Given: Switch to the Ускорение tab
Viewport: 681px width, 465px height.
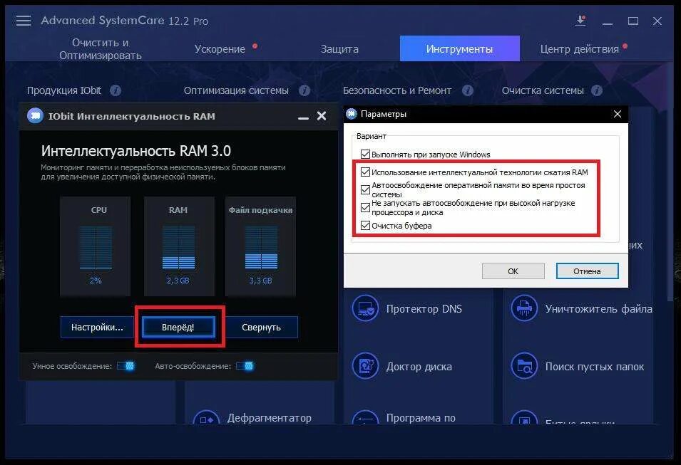Looking at the screenshot, I should pyautogui.click(x=220, y=49).
